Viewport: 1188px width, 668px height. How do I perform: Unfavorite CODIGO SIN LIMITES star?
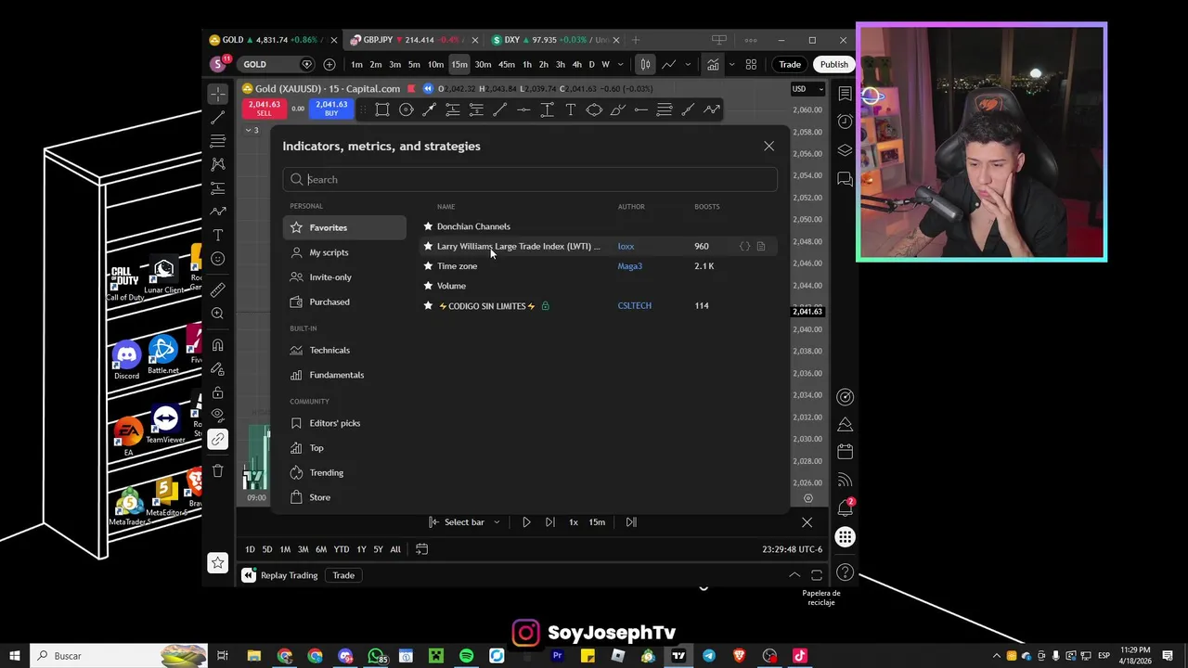point(428,305)
